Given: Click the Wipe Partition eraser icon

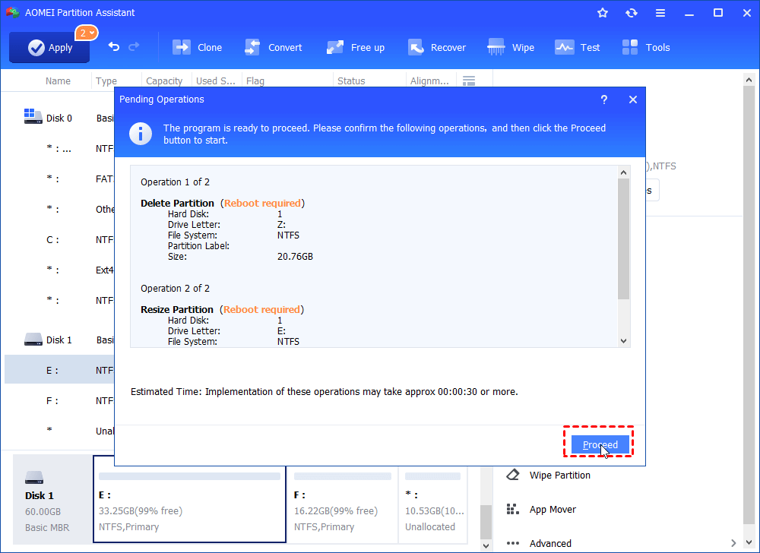Looking at the screenshot, I should pos(513,475).
